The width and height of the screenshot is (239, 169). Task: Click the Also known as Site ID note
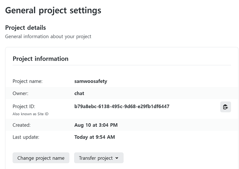(x=30, y=114)
